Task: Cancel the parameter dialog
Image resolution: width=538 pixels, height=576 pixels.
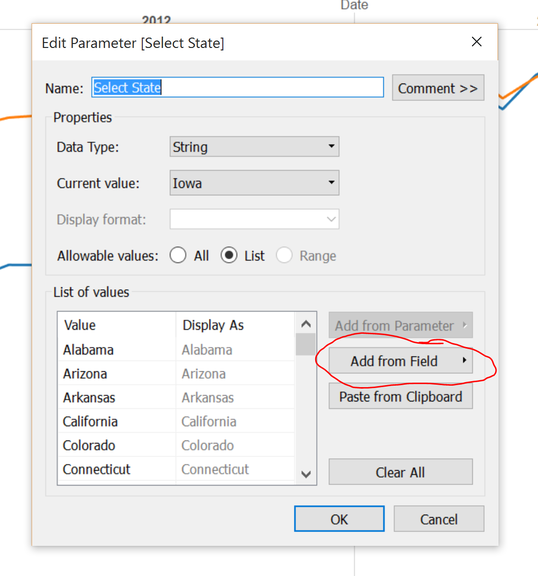Action: [x=439, y=519]
